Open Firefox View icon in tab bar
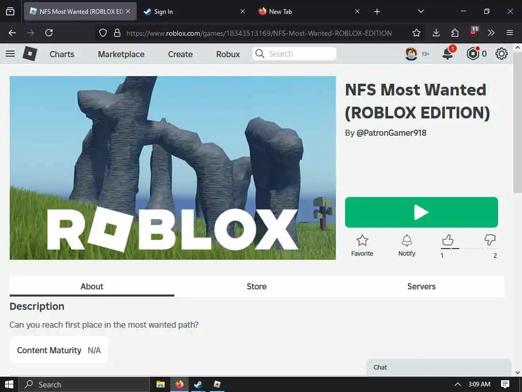The width and height of the screenshot is (522, 392). 10,12
